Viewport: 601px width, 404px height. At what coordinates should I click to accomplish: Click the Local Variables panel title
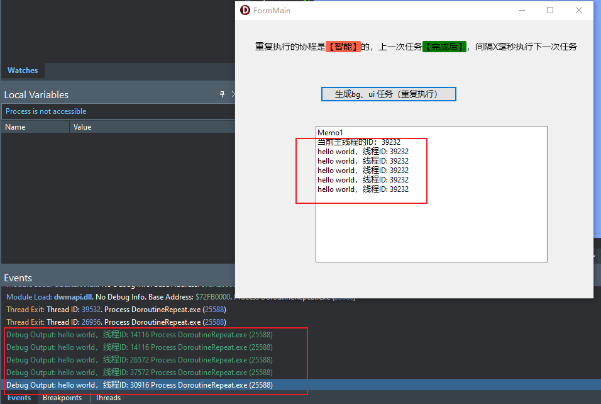[36, 95]
